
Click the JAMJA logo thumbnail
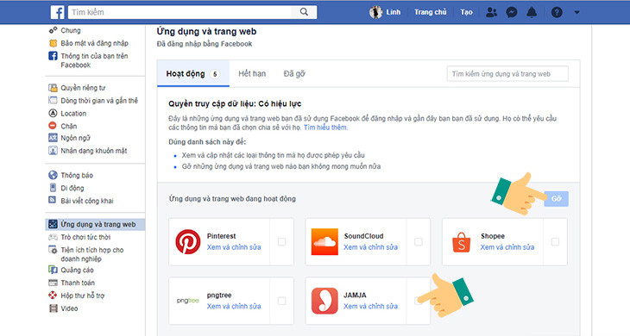click(x=324, y=301)
